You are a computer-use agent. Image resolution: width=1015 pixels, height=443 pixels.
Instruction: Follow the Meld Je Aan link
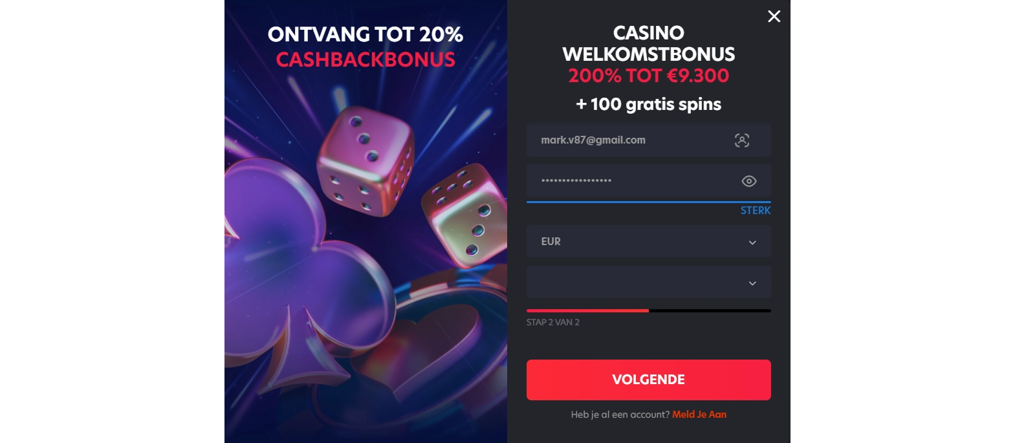point(699,415)
